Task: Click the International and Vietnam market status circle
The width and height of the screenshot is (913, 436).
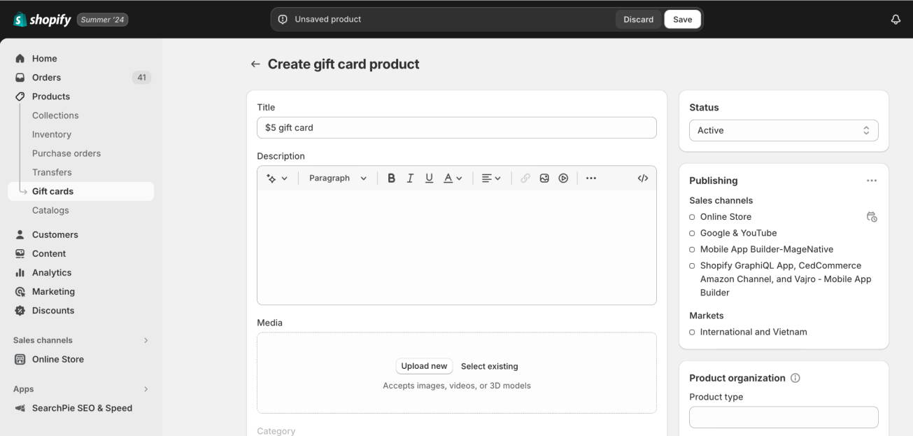Action: click(691, 332)
